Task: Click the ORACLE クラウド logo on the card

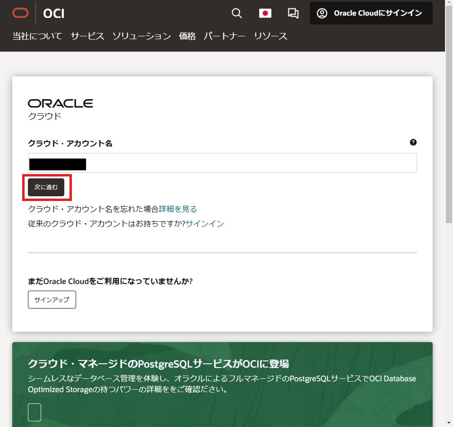Action: [x=60, y=106]
